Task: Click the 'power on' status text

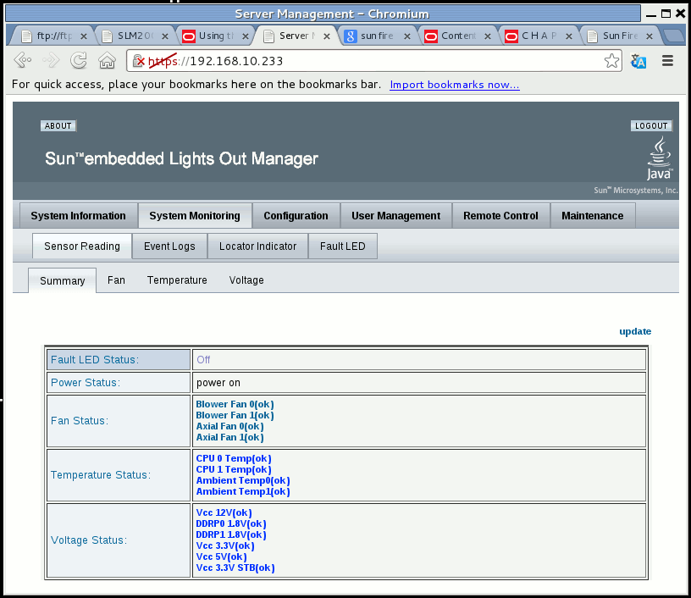Action: pos(218,383)
